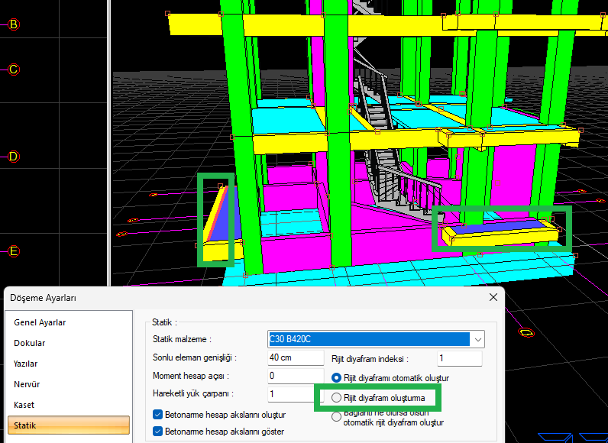Choose 'Rijit diyaframı otomatik oluştur' radio button
Image resolution: width=608 pixels, height=443 pixels.
pos(337,378)
